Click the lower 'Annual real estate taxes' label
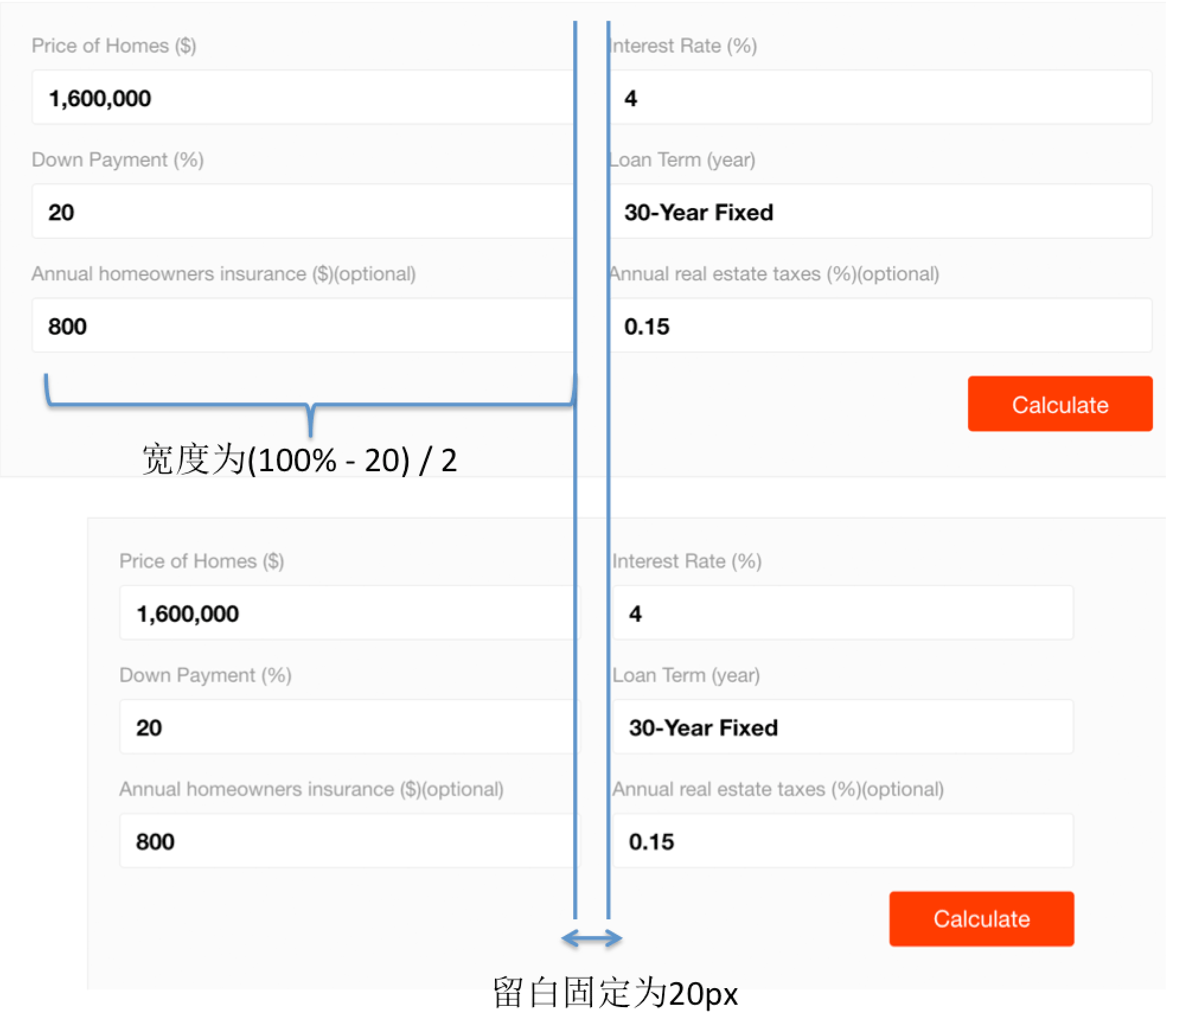The height and width of the screenshot is (1016, 1189). pos(778,789)
